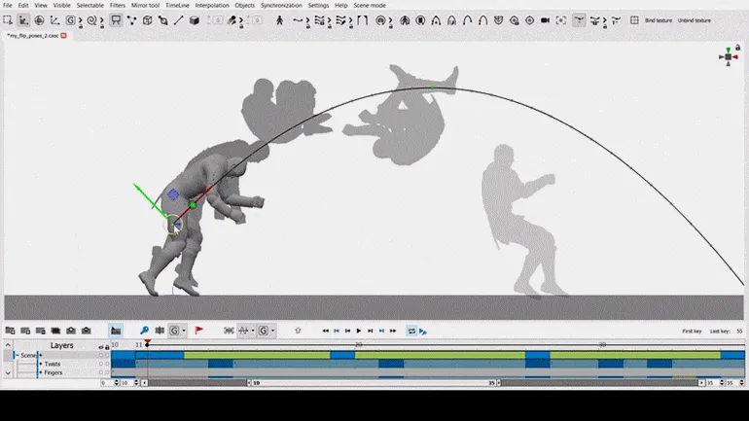
Task: Click the upward arrow icon above timeline
Action: [x=298, y=331]
